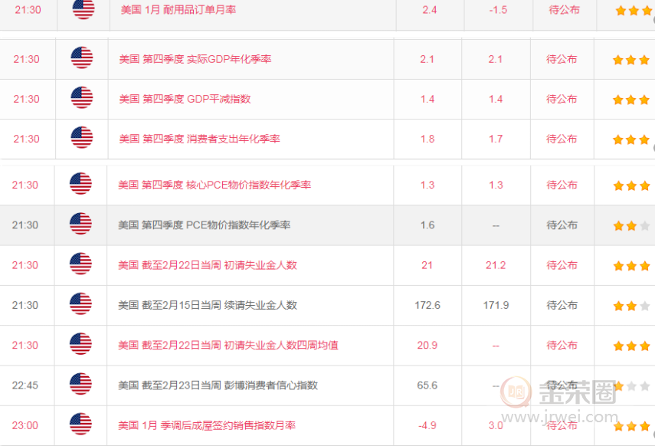The height and width of the screenshot is (446, 655).
Task: Toggle the third star for 实际GDP年化季率
Action: [x=644, y=59]
